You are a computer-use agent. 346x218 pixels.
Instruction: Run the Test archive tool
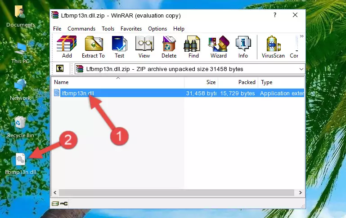point(119,47)
